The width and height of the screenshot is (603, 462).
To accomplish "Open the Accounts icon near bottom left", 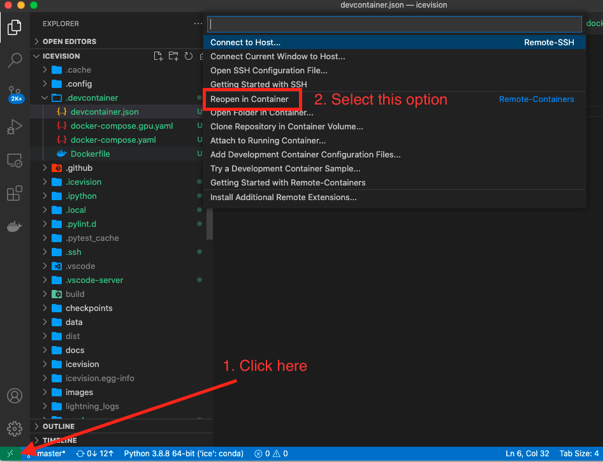I will coord(14,396).
